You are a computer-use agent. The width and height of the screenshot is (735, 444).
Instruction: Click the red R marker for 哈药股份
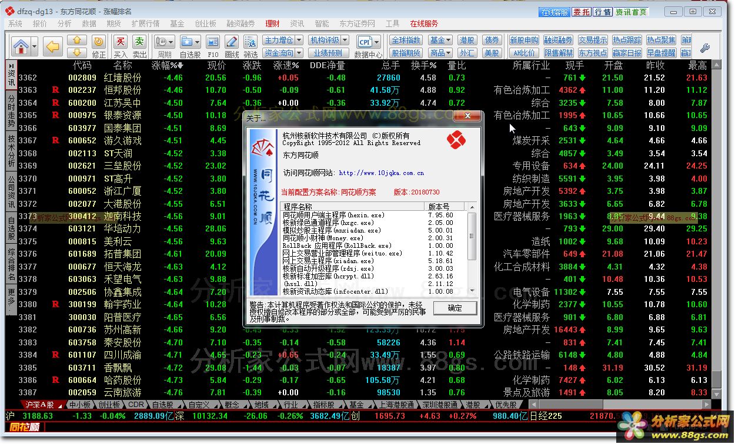56,380
